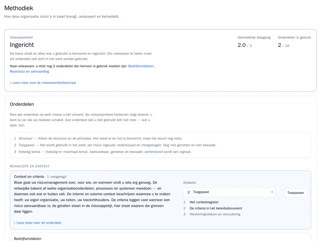Select the level 3 Volledig benut description line
This screenshot has width=321, height=241.
click(103, 152)
